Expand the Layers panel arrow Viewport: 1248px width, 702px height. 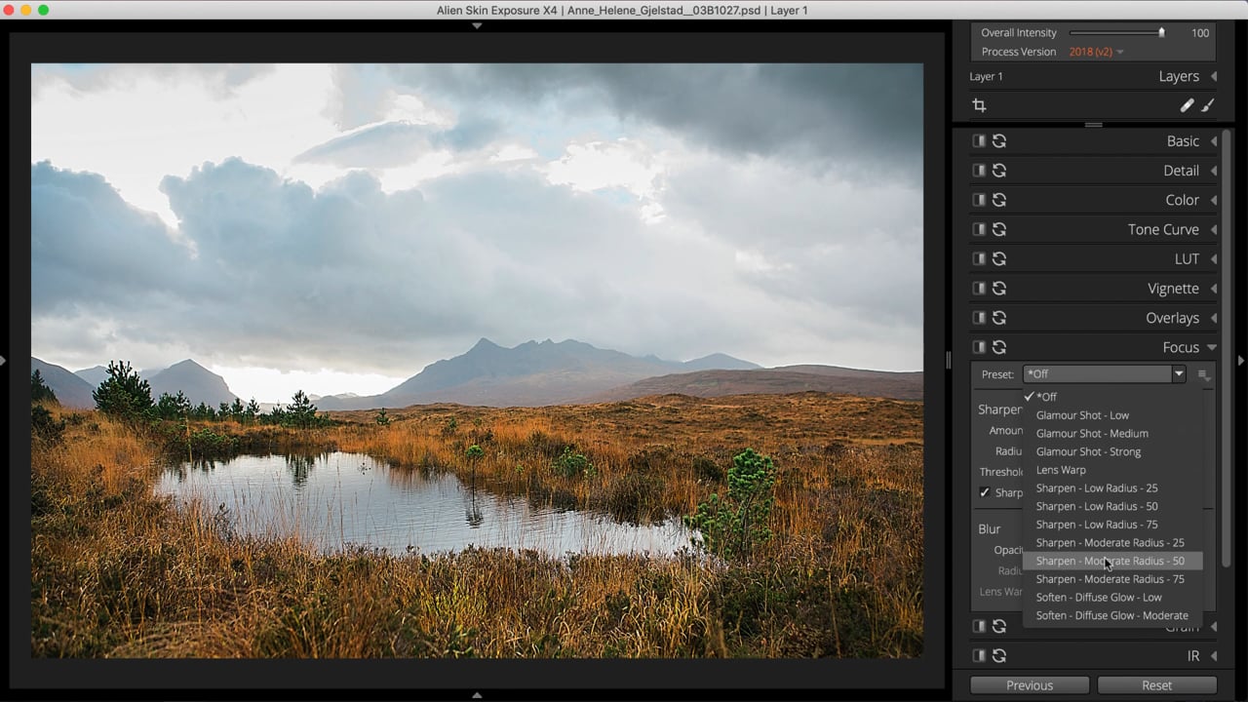coord(1214,76)
